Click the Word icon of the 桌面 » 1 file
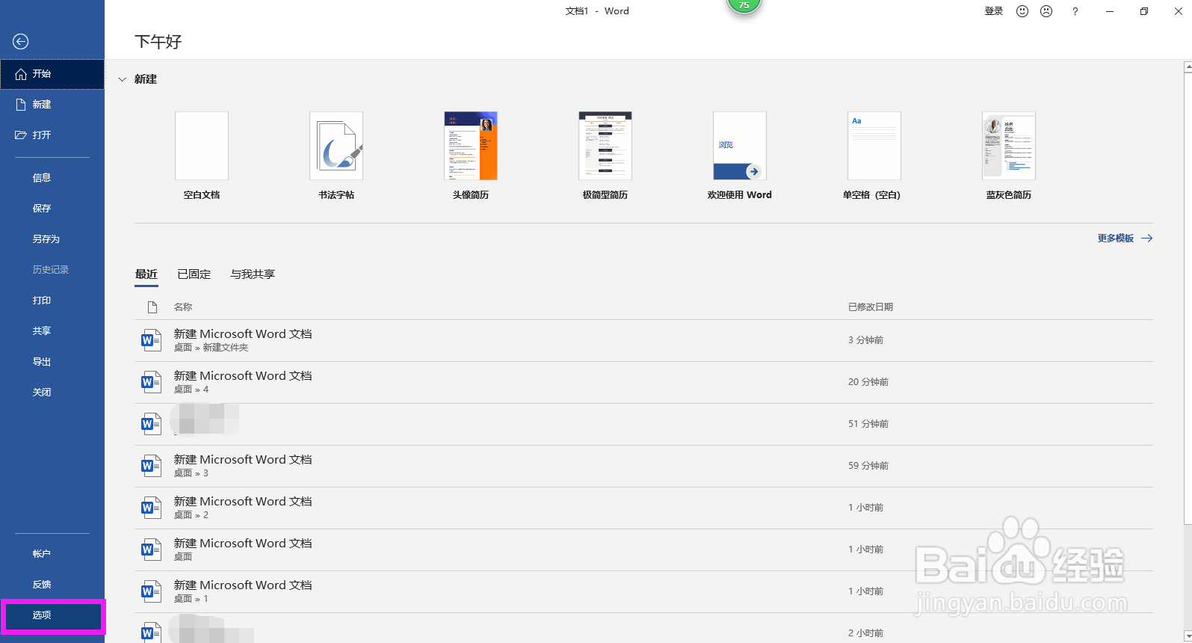 pos(152,592)
